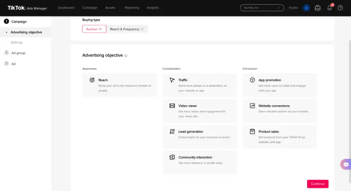Choose the Reach objective card

click(x=120, y=85)
